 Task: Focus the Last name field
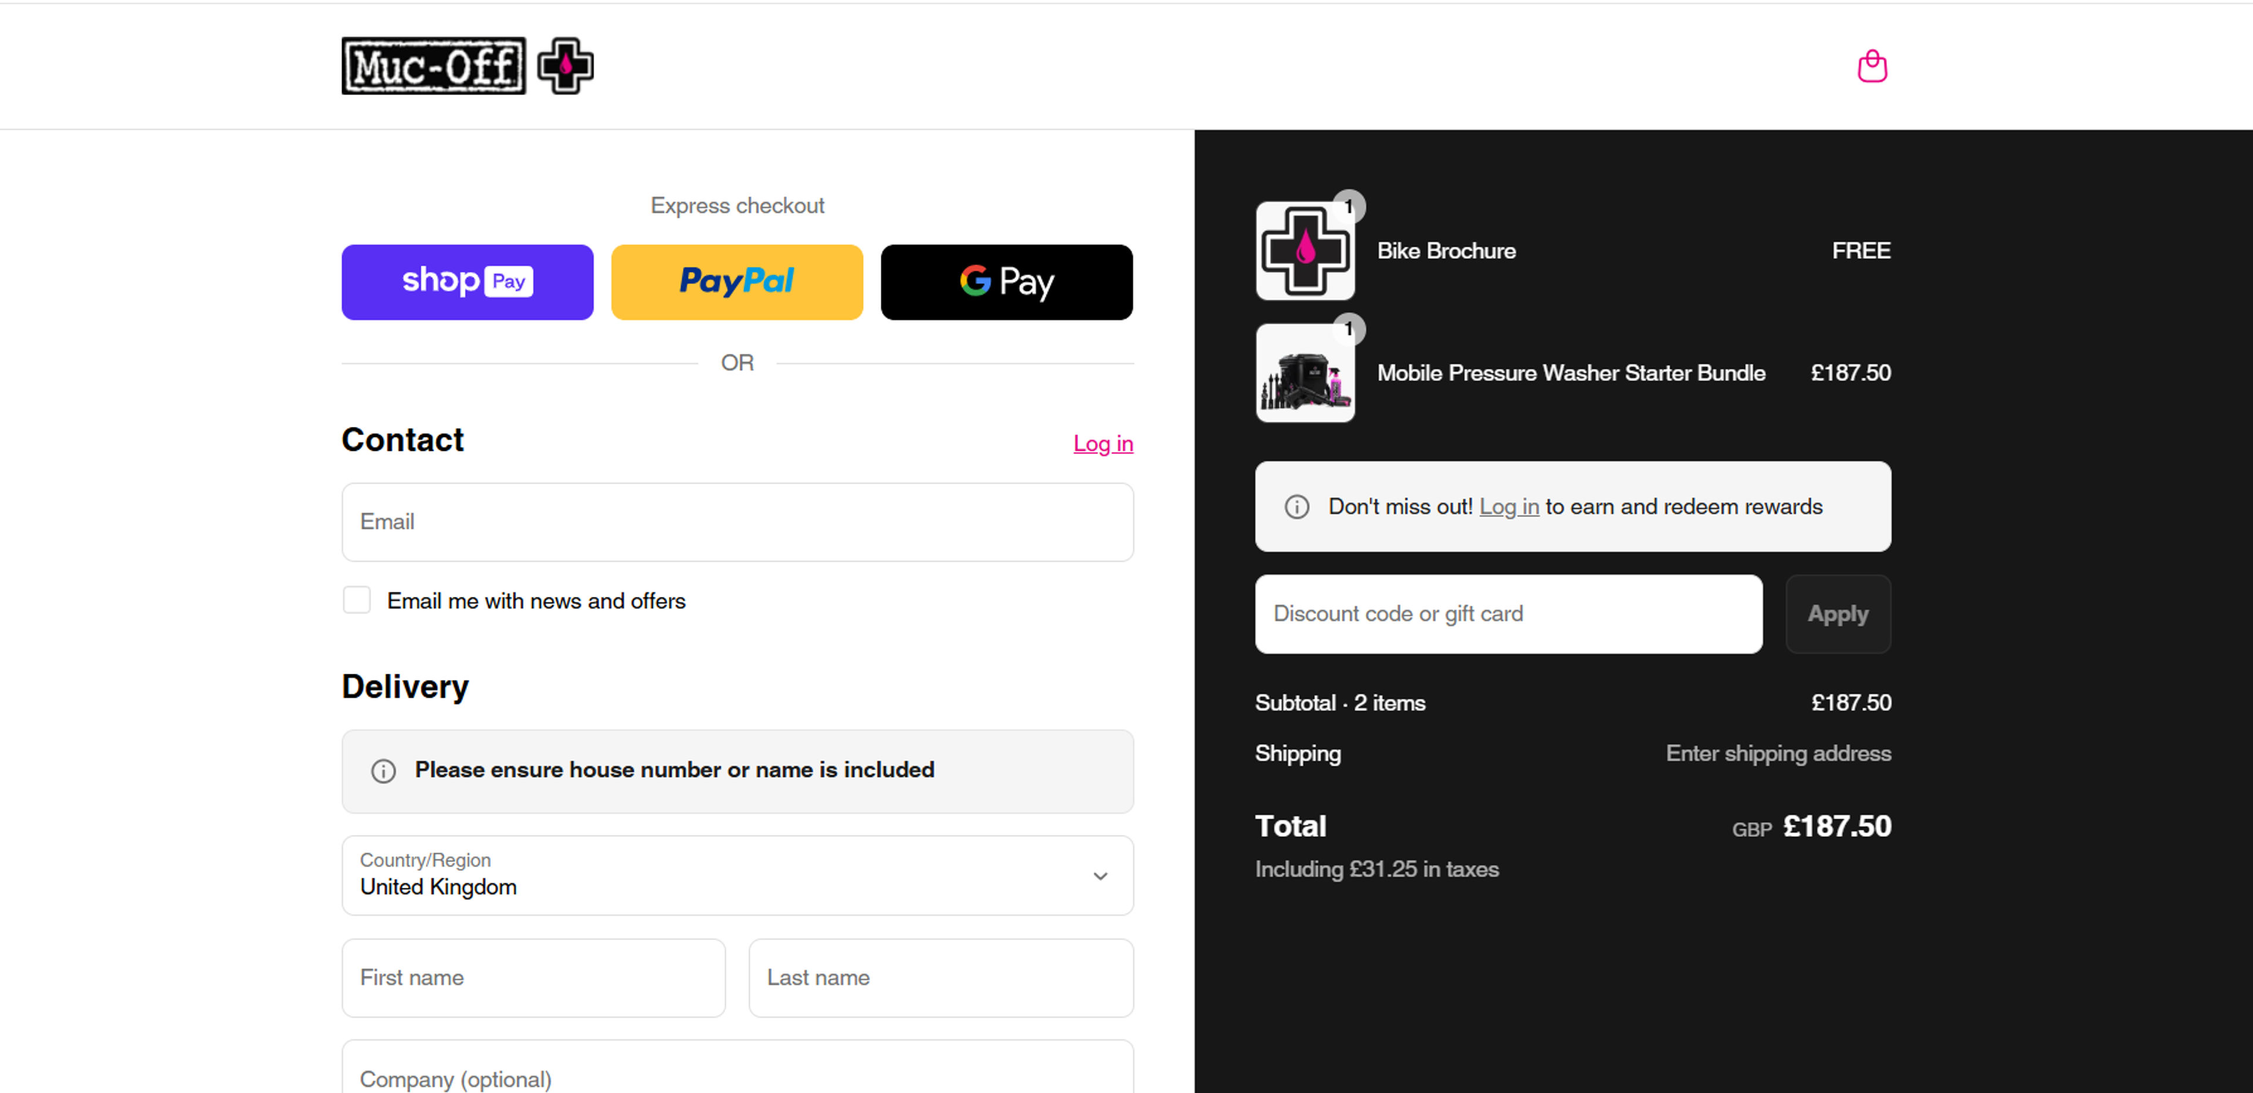941,977
